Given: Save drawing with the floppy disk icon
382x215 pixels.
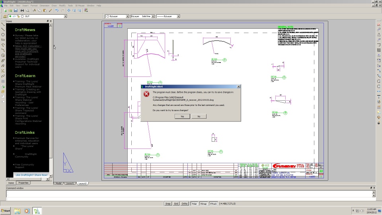Looking at the screenshot, I should [16, 10].
